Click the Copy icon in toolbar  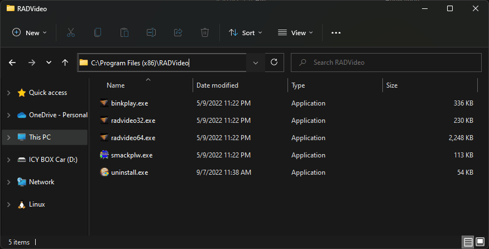98,32
